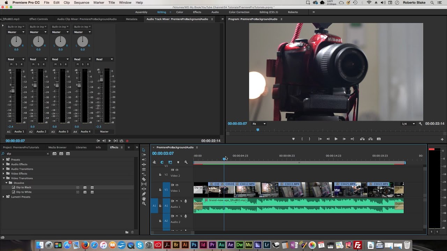The image size is (447, 251).
Task: Step forward one frame
Action: [344, 139]
